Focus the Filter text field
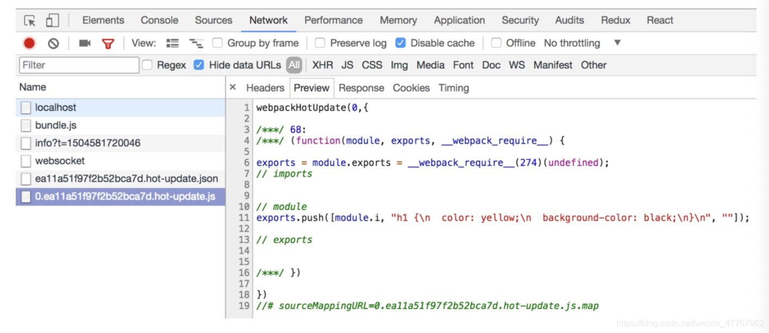Viewport: 769px width, 333px height. coord(79,65)
